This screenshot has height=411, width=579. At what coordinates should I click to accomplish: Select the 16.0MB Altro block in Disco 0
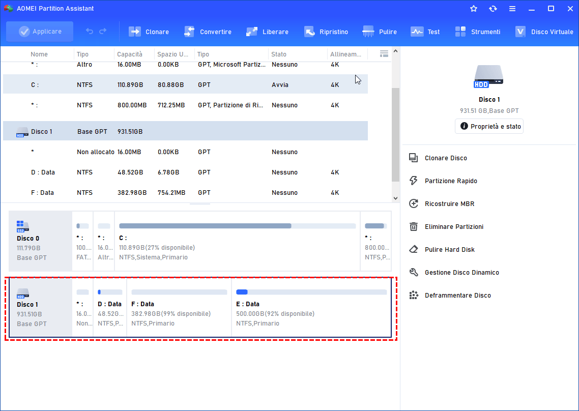click(x=104, y=241)
